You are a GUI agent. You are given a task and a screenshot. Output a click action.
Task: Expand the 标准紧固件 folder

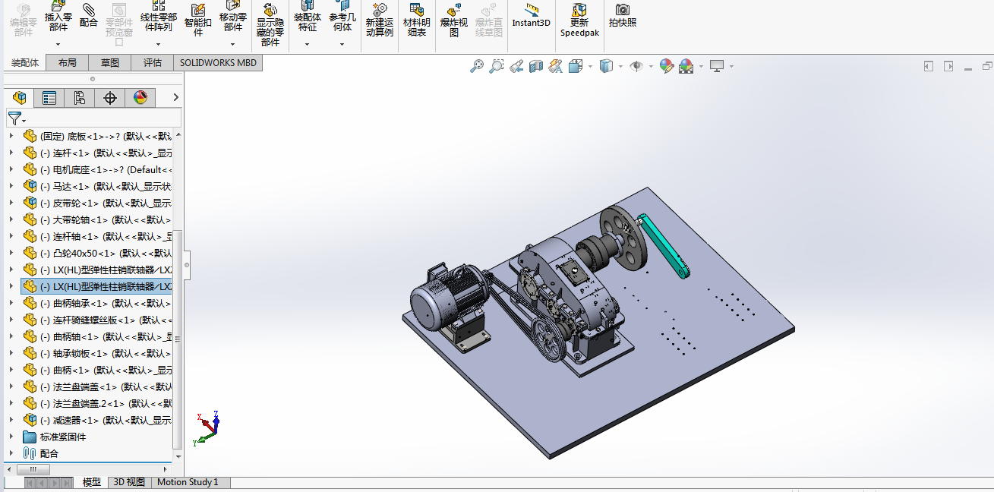[11, 437]
